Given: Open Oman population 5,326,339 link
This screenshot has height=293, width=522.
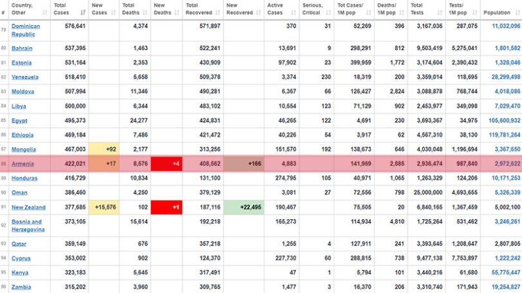Looking at the screenshot, I should [507, 193].
